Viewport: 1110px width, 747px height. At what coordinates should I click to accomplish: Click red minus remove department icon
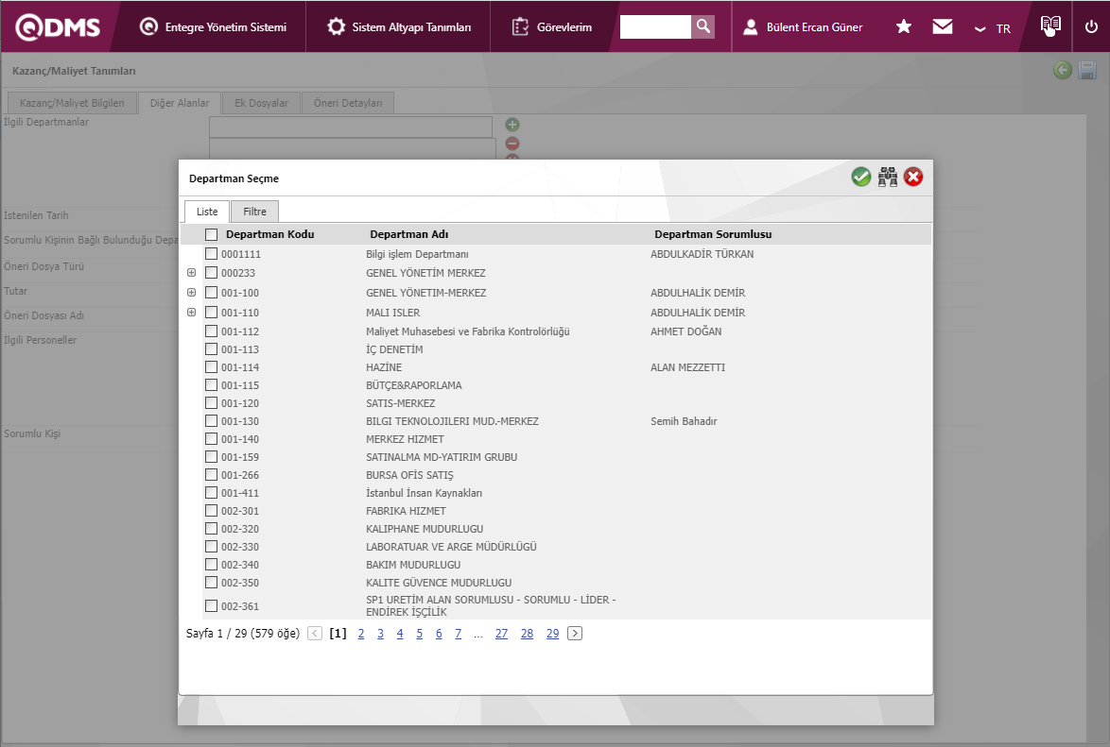click(512, 144)
